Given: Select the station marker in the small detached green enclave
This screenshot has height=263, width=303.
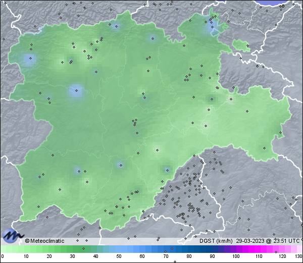Looking at the screenshot, I should tap(247, 46).
